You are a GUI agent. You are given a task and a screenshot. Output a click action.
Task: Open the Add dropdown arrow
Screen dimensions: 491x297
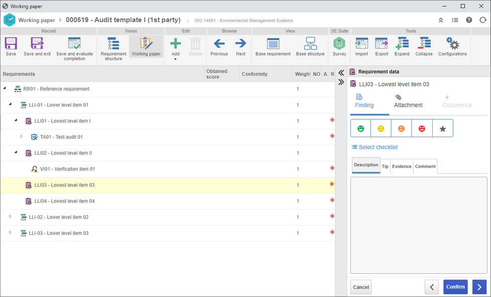[x=175, y=59]
